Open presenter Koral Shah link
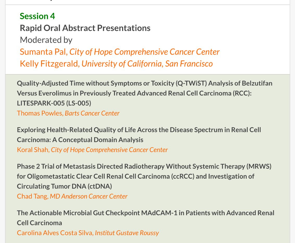This screenshot has width=295, height=243. (33, 150)
